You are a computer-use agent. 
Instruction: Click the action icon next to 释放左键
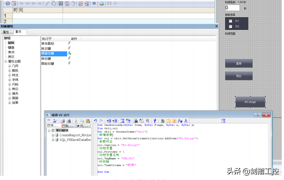[x=69, y=53]
